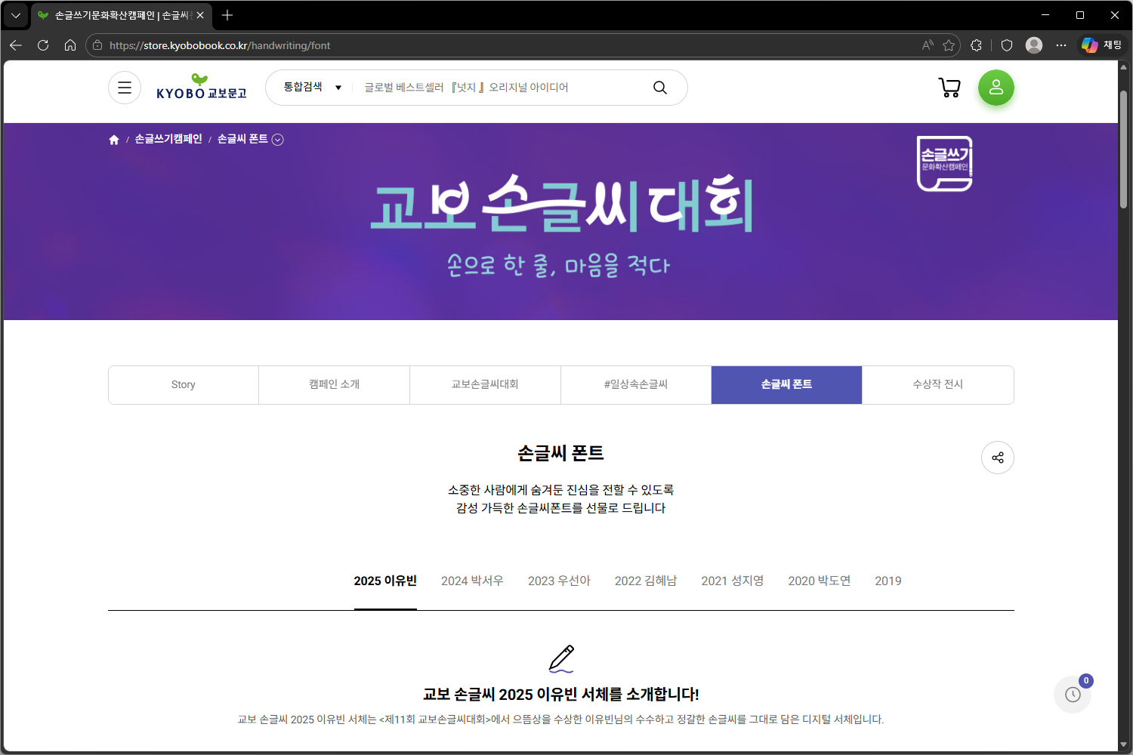Image resolution: width=1133 pixels, height=755 pixels.
Task: Select the 2020 박도연 font tab
Action: tap(820, 581)
